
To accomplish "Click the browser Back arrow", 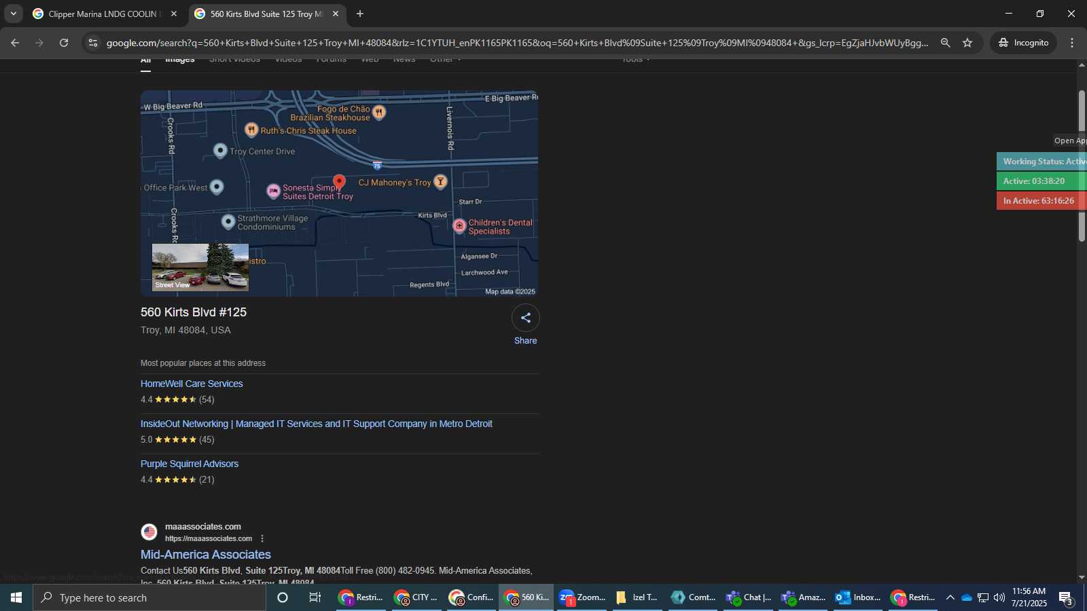I will [15, 43].
